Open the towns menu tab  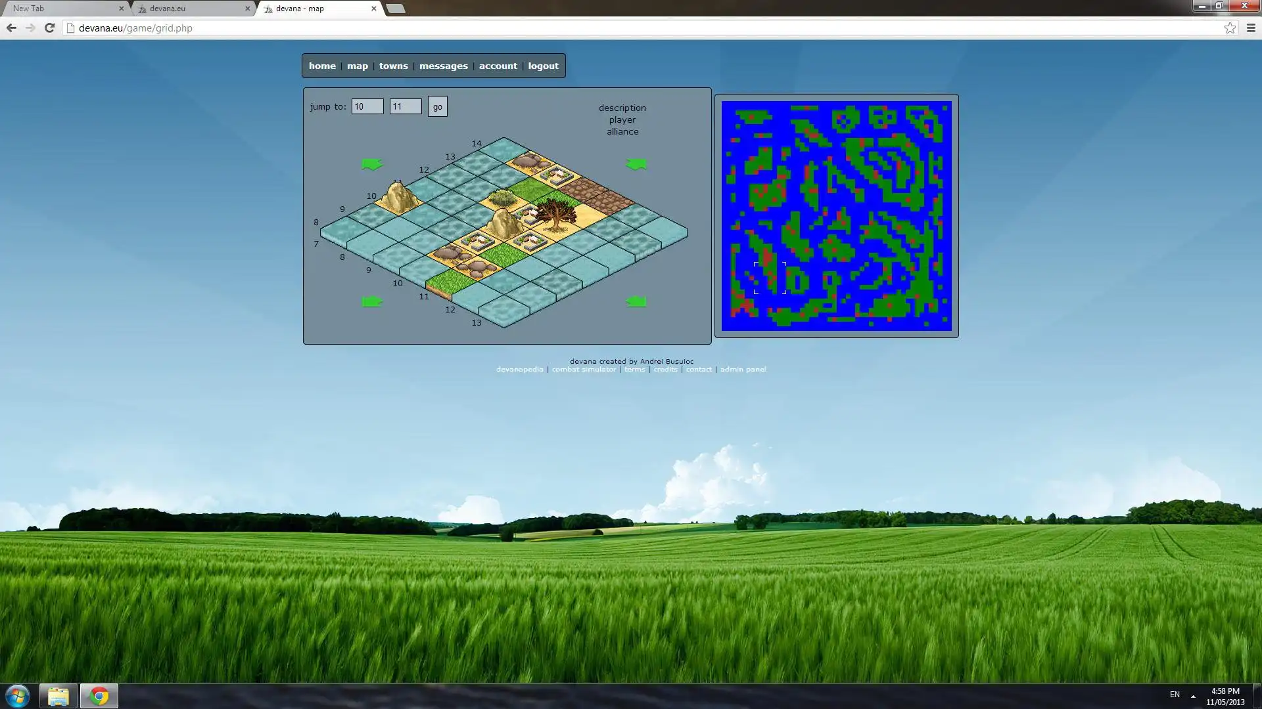coord(392,65)
